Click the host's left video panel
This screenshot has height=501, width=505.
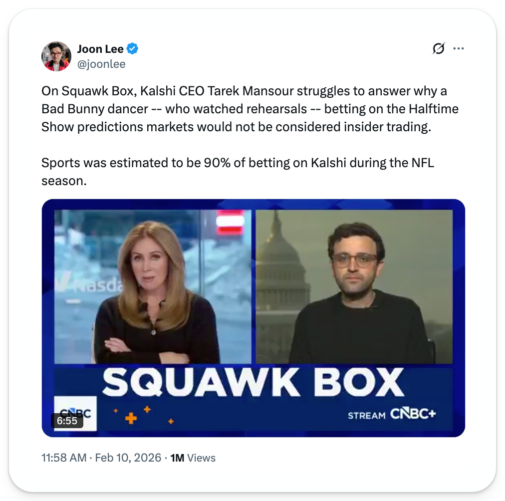153,286
